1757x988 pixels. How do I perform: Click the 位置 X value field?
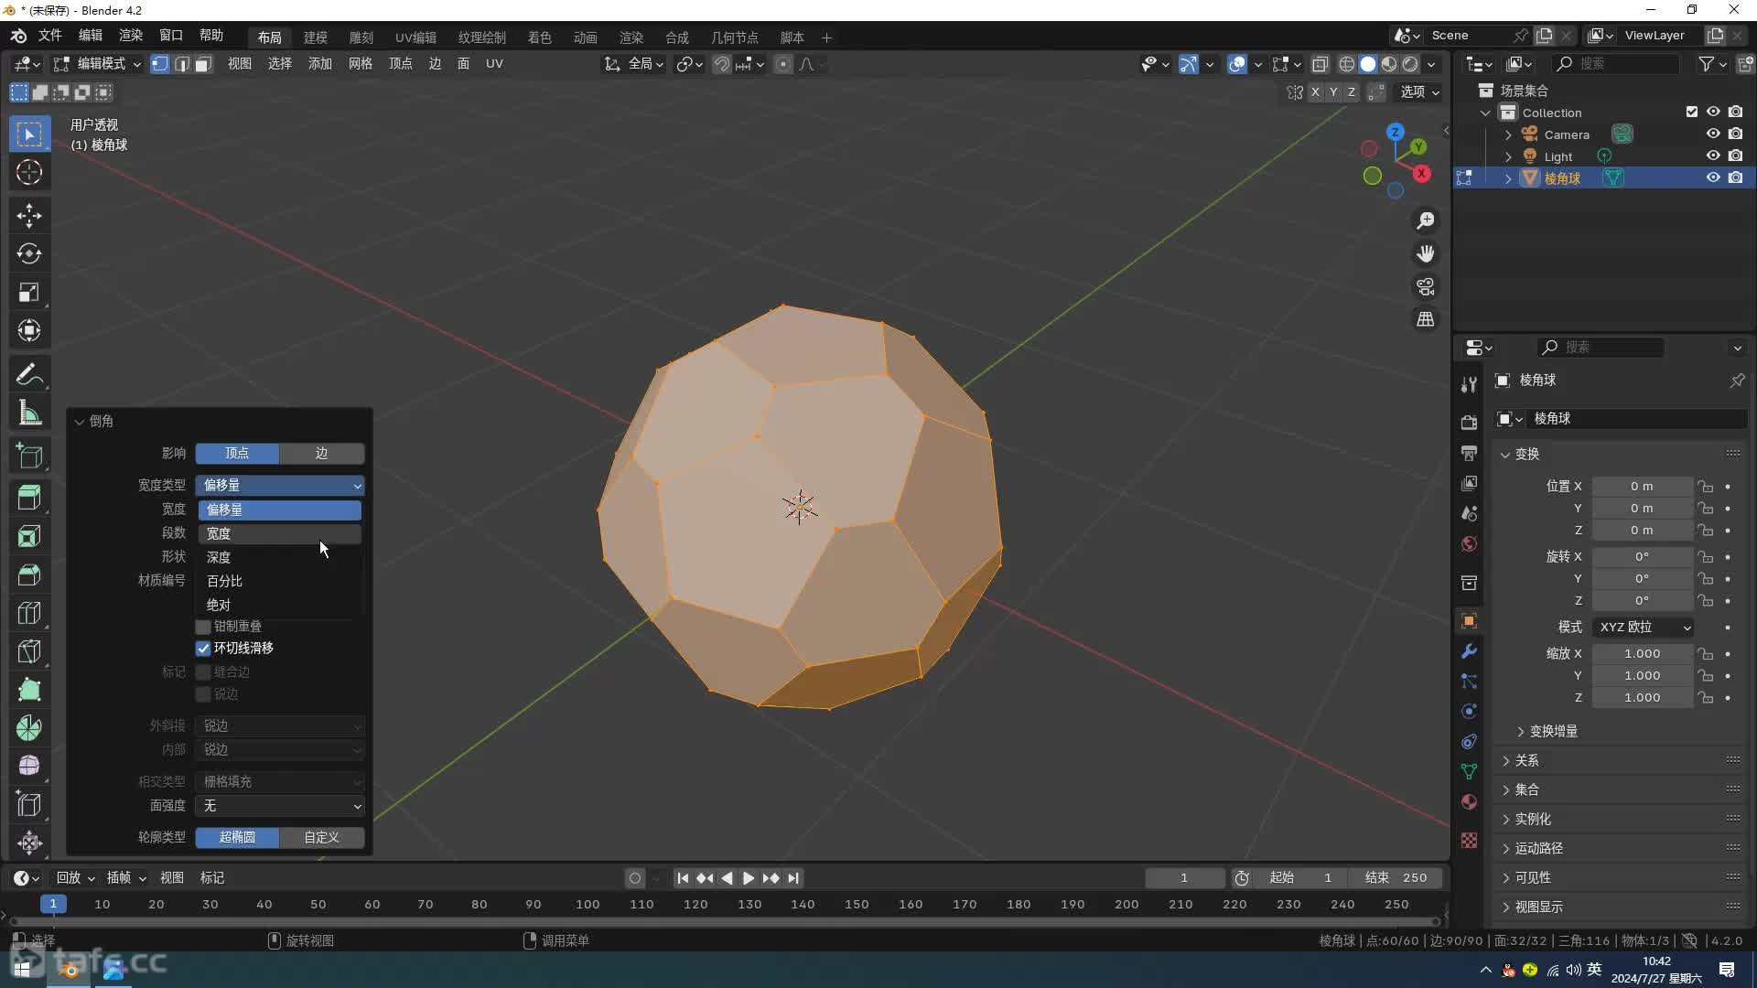pos(1642,487)
